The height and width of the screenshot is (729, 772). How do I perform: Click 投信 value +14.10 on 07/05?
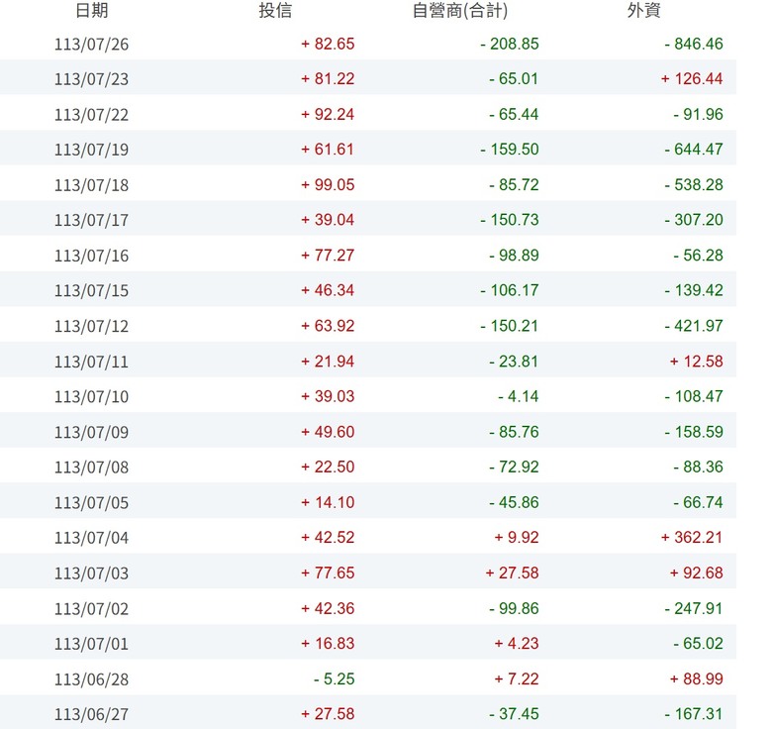pyautogui.click(x=328, y=502)
